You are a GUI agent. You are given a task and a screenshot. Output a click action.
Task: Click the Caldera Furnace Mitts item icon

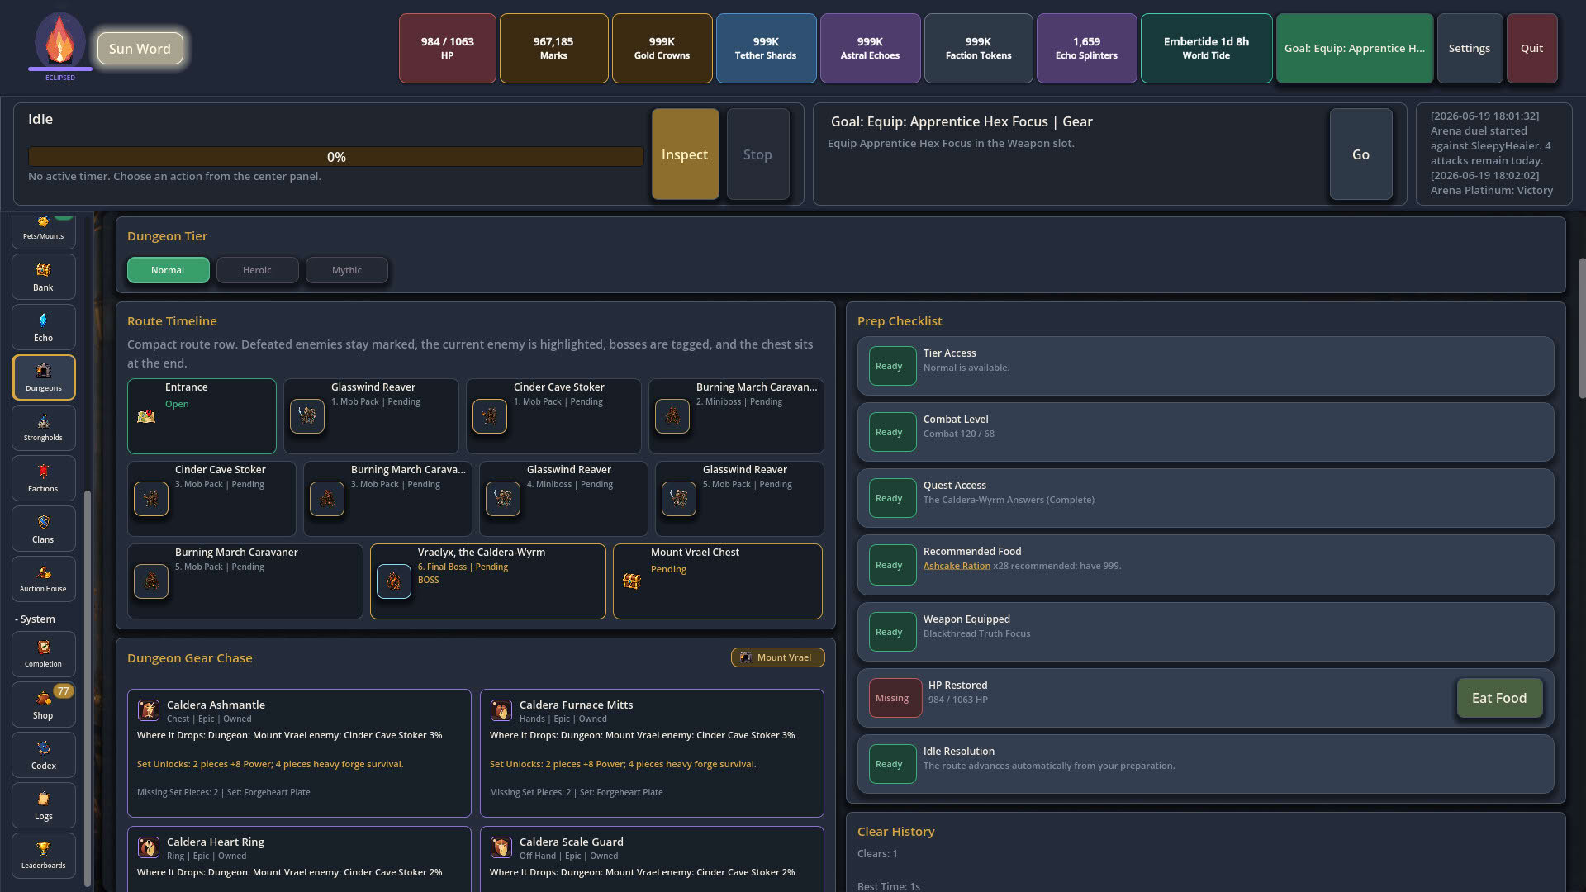[x=501, y=709]
